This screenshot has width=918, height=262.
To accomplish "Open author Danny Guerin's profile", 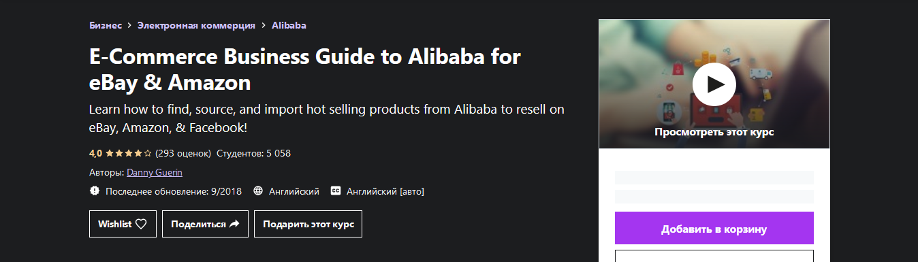I will [155, 172].
